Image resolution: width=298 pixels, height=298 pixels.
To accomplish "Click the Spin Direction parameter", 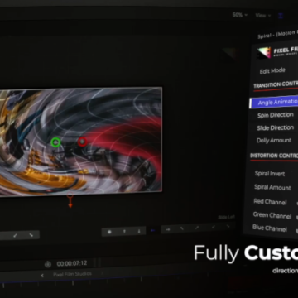I will (275, 115).
